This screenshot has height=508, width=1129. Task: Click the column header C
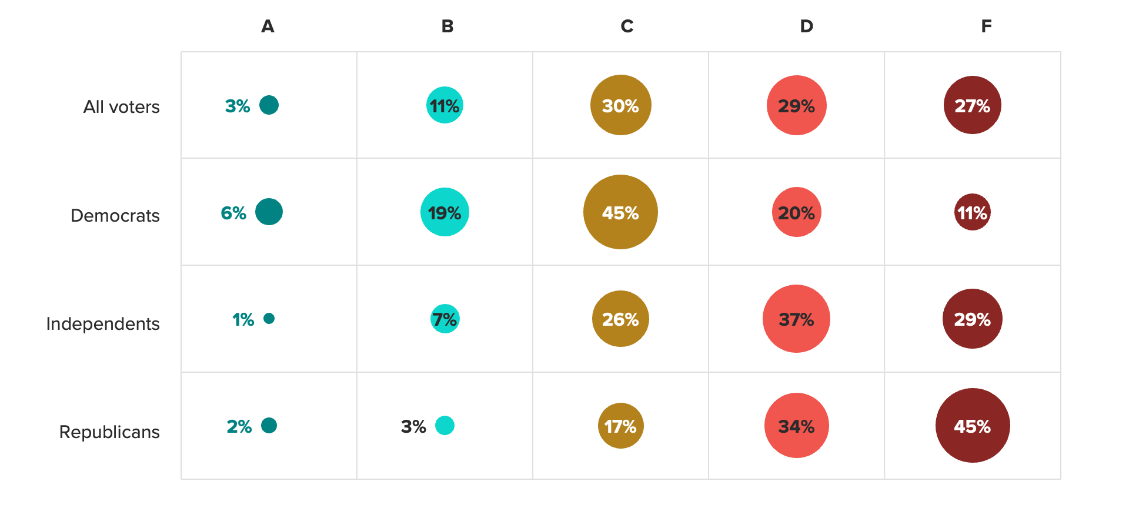627,26
